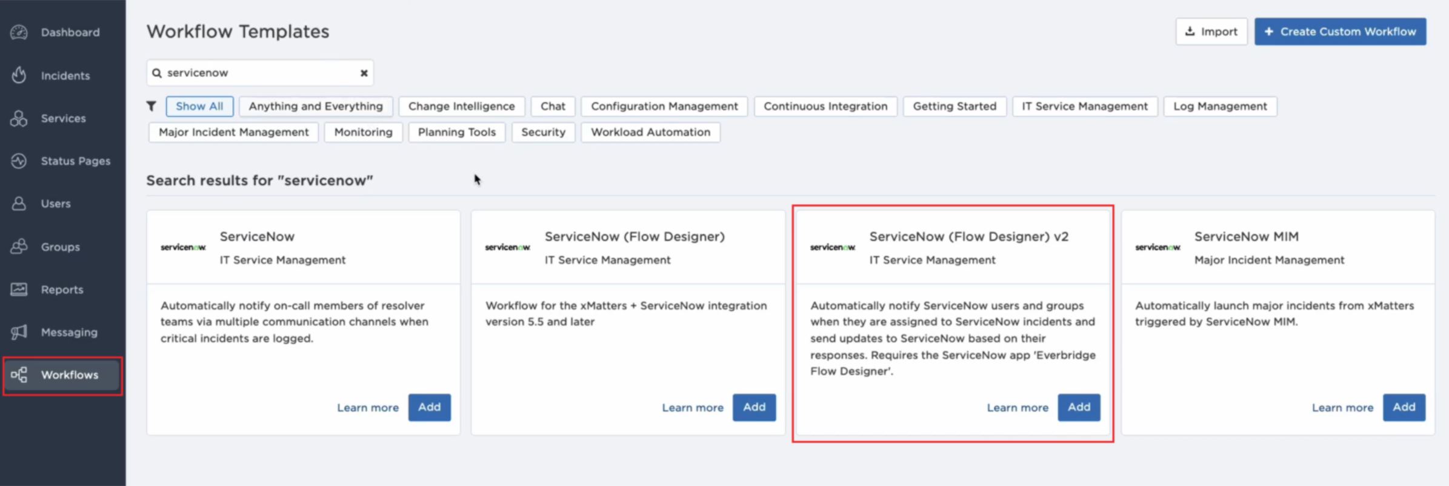The image size is (1449, 486).
Task: Click the Groups people icon
Action: tap(19, 247)
